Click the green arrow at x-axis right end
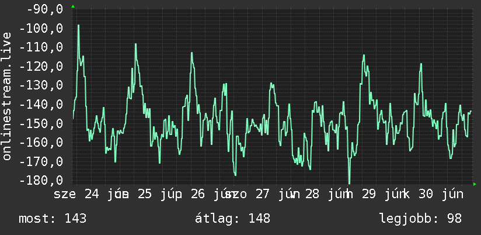The image size is (481, 235). click(x=475, y=184)
